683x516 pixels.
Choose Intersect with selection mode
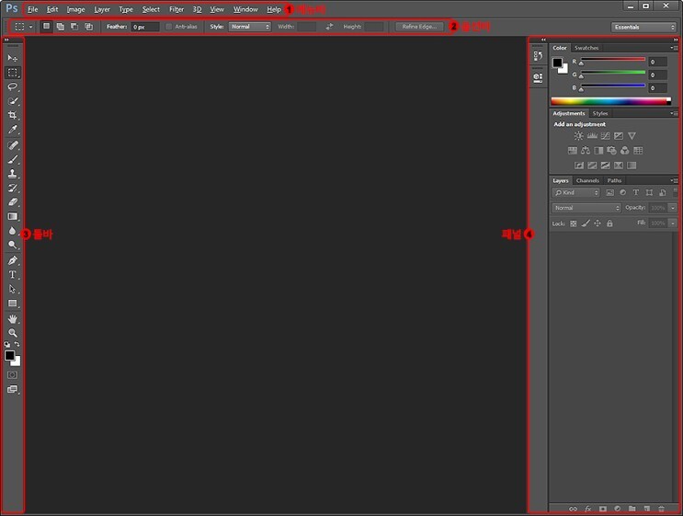(x=89, y=27)
